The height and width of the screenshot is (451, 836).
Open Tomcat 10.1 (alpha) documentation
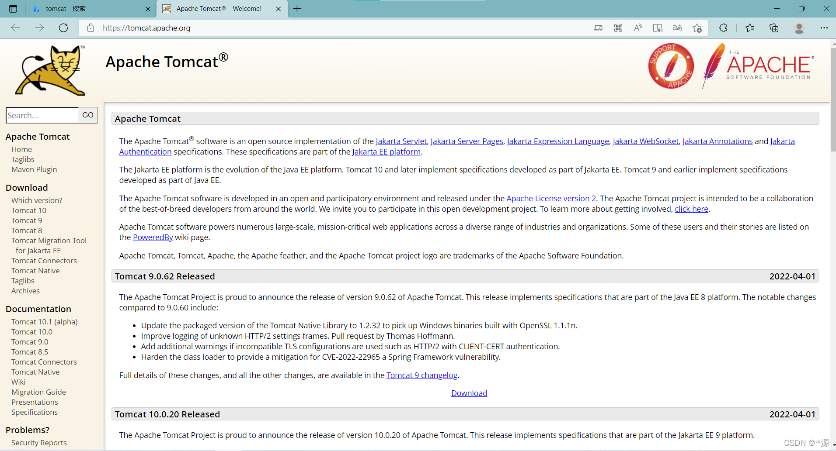(x=45, y=322)
